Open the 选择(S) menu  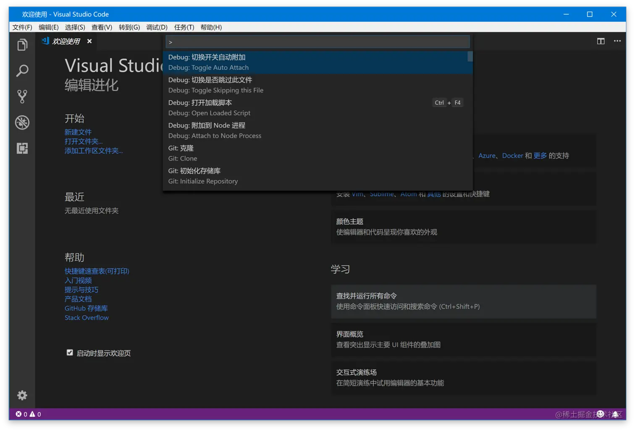point(75,27)
